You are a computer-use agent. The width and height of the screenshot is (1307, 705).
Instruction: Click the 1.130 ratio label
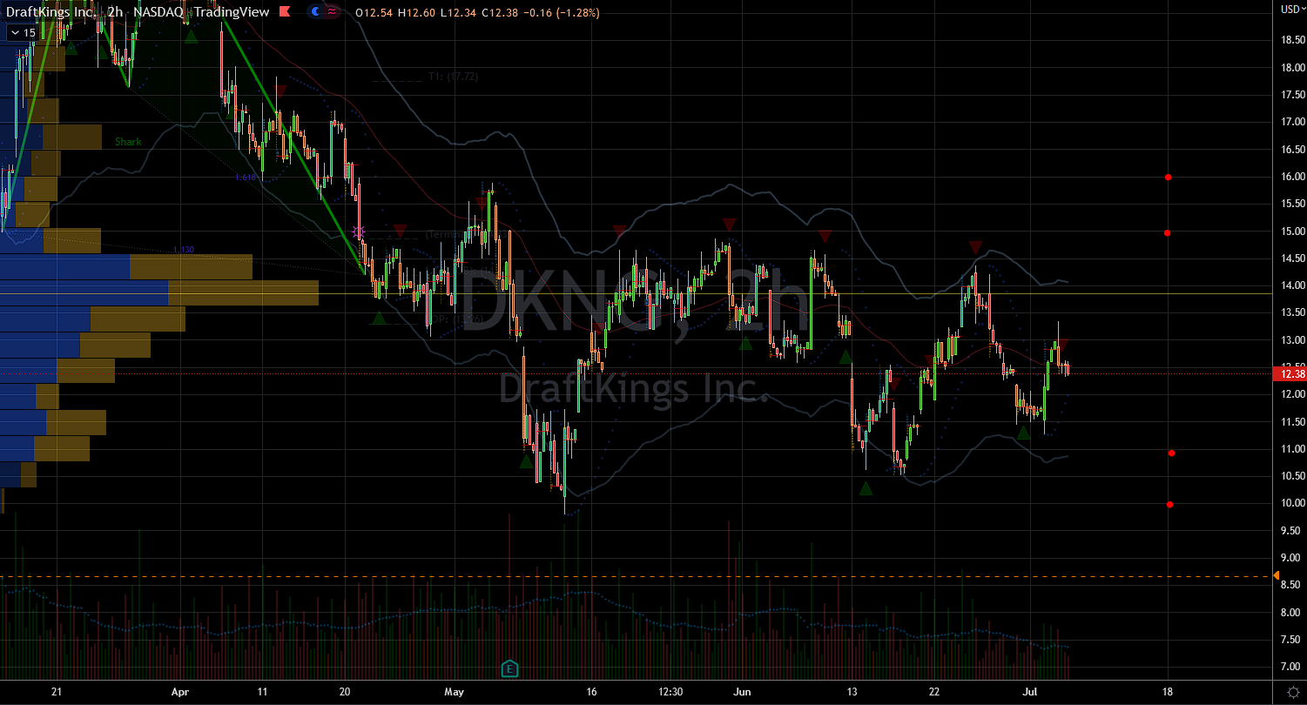(x=184, y=250)
